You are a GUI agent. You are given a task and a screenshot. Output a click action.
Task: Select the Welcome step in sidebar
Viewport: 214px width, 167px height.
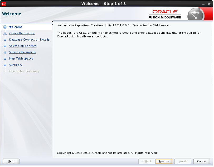pos(16,27)
